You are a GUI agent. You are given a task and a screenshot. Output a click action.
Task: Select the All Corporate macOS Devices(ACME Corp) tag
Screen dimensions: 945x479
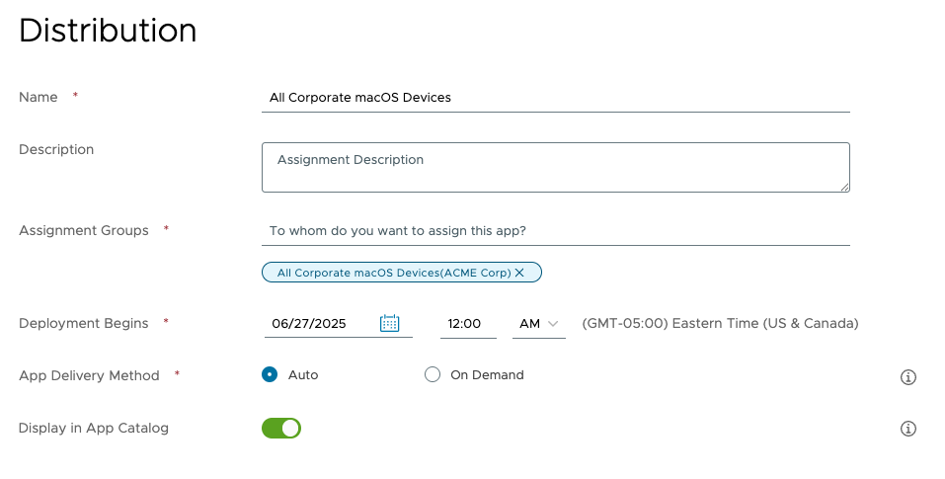(x=393, y=273)
